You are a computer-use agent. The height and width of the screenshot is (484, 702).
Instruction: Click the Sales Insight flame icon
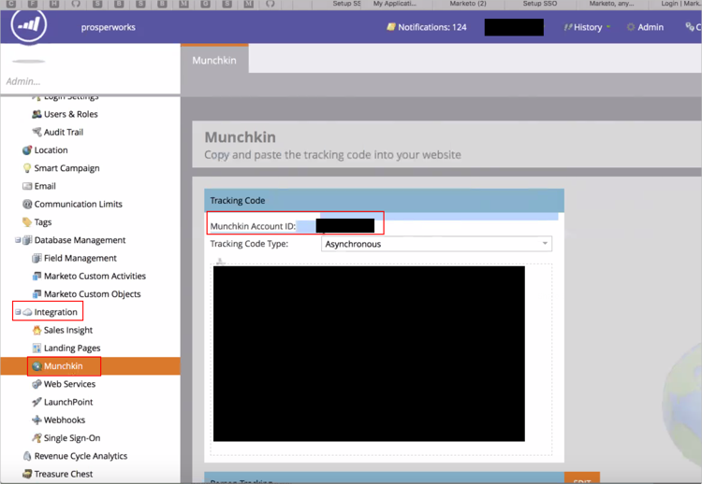[37, 330]
